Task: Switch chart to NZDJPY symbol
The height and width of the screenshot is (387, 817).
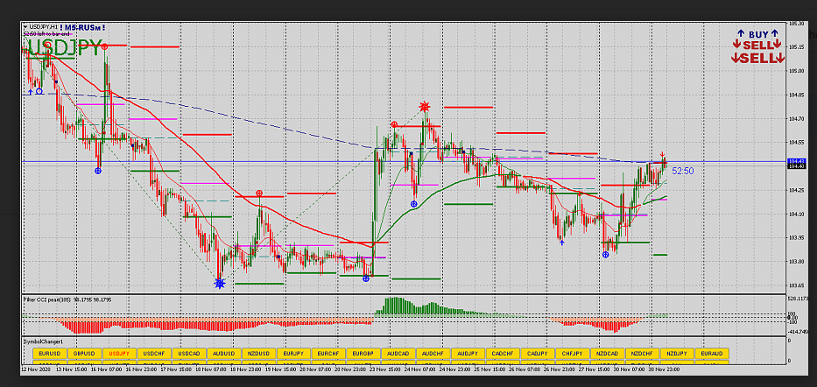Action: (x=676, y=353)
